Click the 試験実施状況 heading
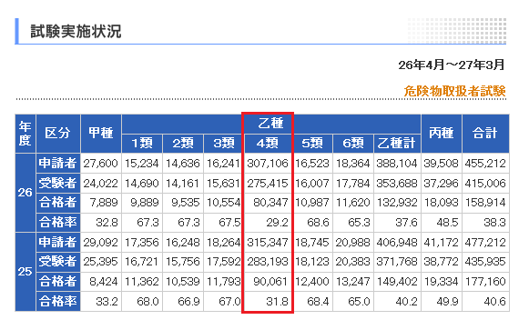529x330 pixels. 76,31
